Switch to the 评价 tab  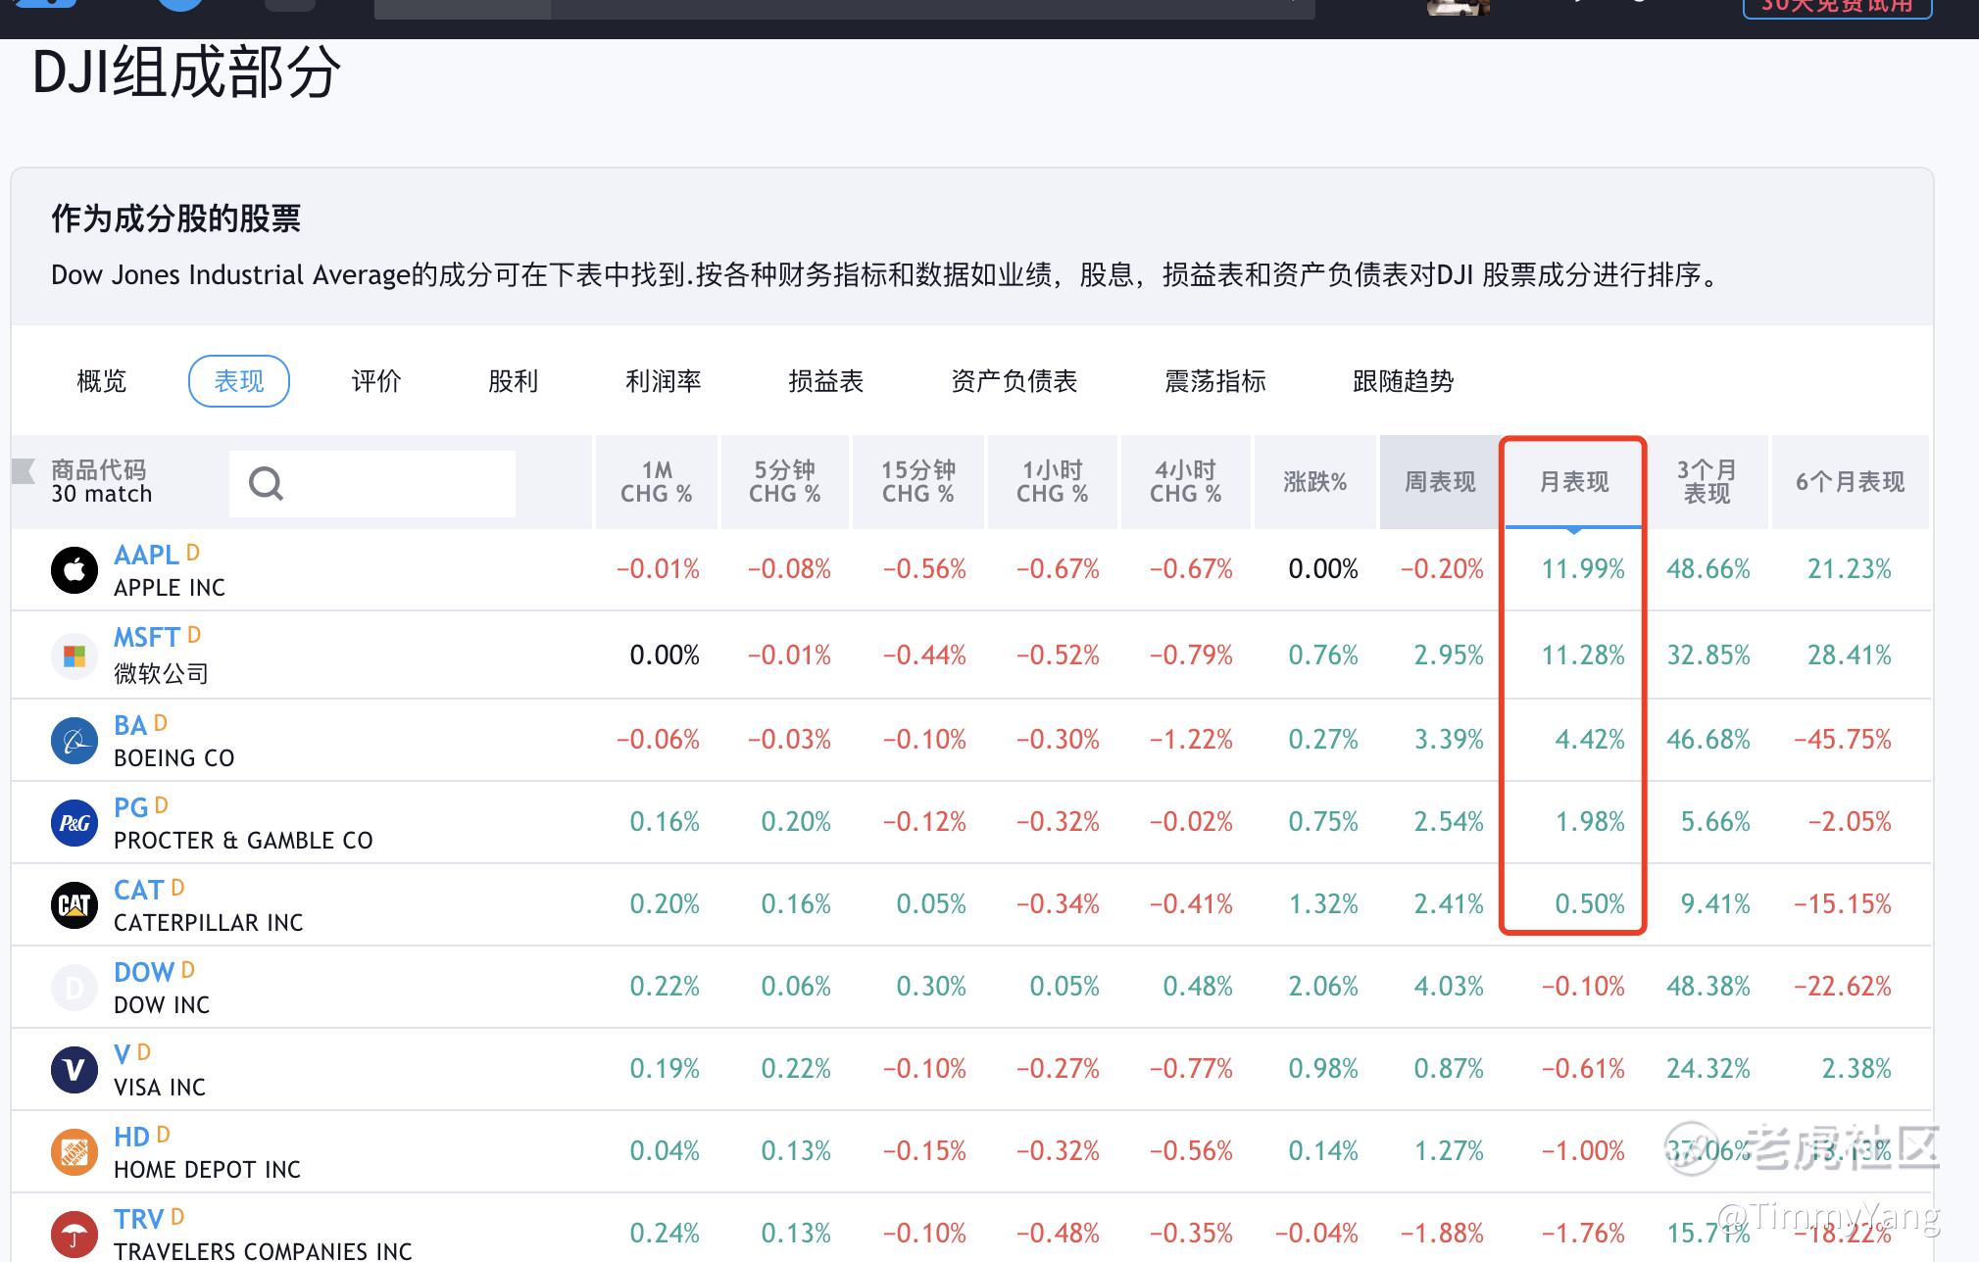(x=376, y=381)
